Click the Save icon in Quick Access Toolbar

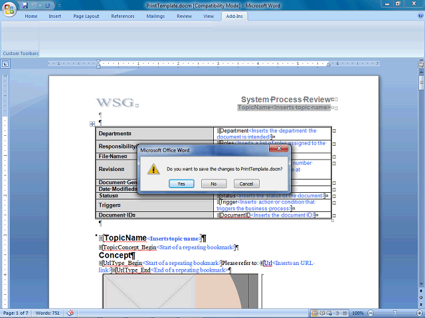pos(25,5)
